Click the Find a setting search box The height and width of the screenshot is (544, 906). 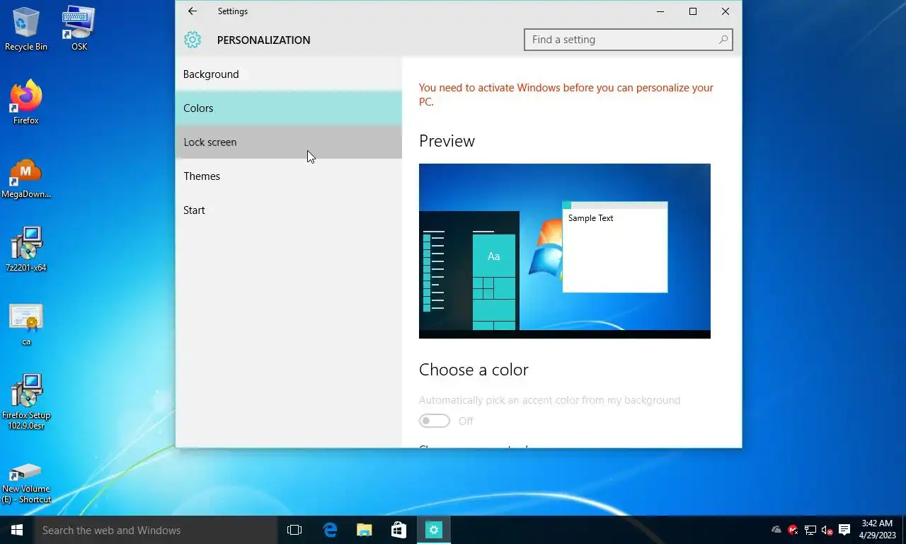coord(628,40)
